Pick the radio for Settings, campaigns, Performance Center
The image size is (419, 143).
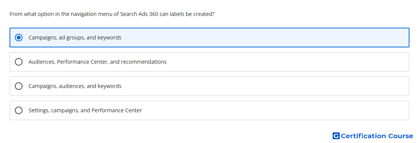(19, 110)
